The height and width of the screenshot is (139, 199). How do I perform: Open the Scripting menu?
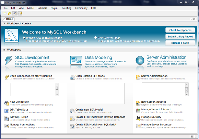[x=67, y=8]
